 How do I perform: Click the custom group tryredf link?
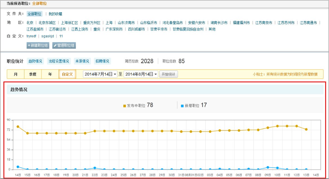(32, 36)
